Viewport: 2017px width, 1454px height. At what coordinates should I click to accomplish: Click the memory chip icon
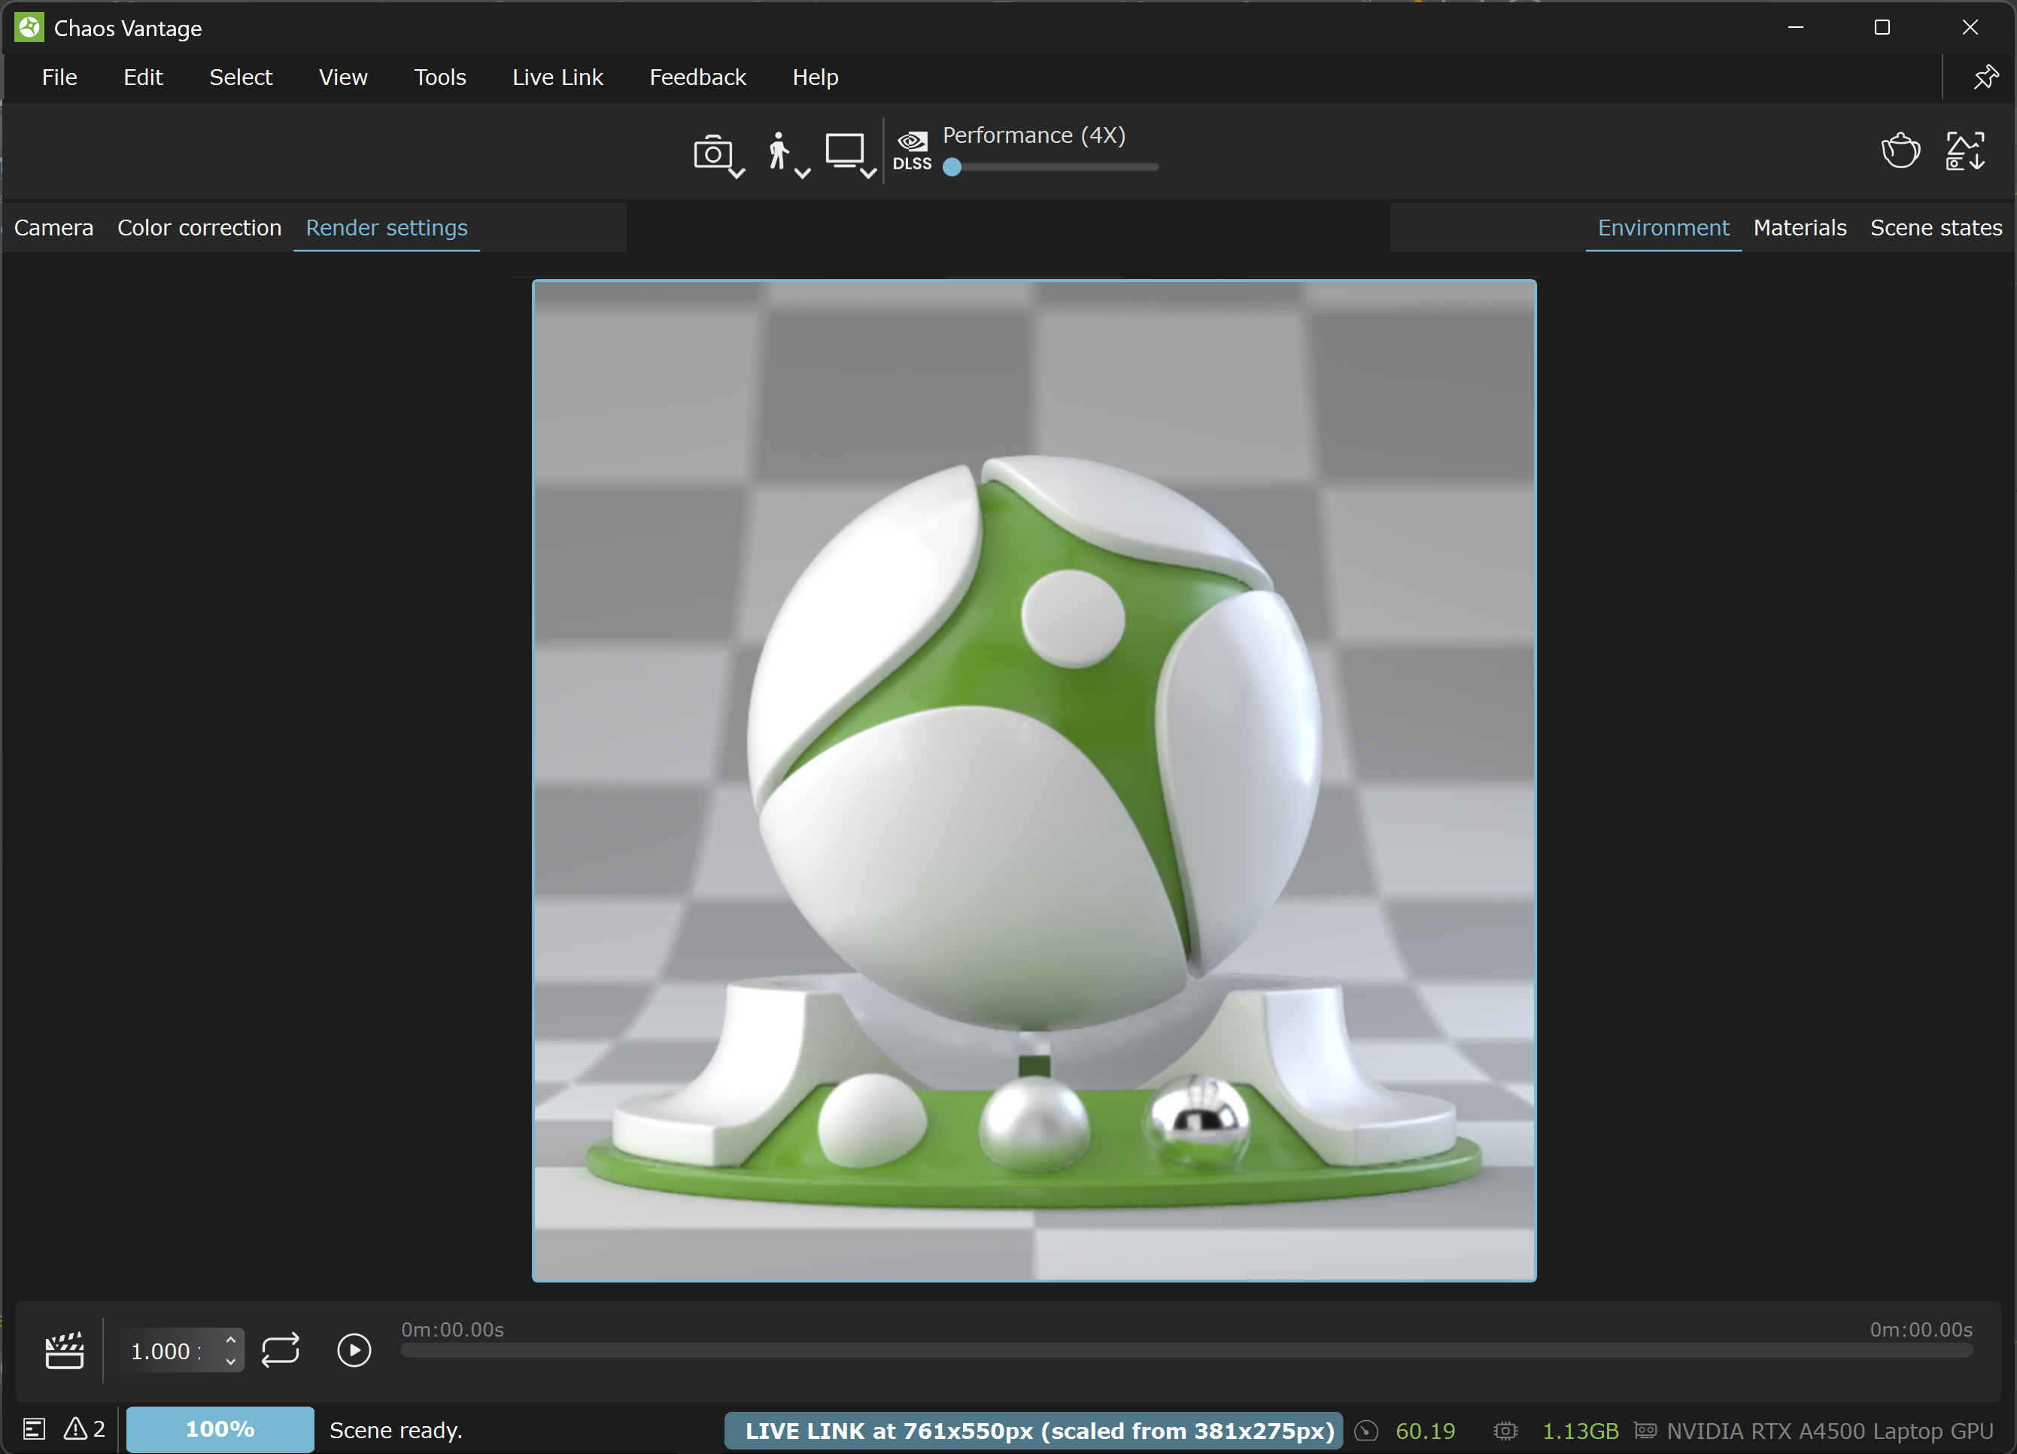point(1505,1430)
